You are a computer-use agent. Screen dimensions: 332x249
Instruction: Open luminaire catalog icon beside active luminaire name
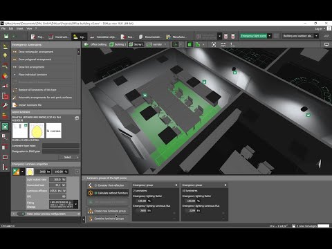coord(77,118)
